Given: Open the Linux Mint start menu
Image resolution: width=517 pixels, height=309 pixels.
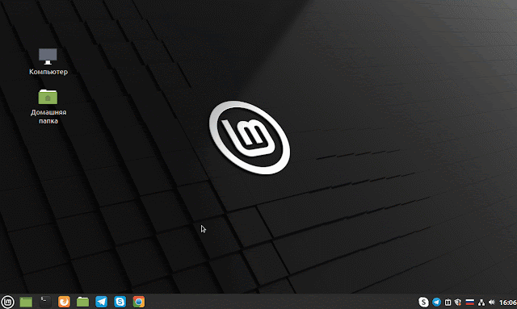Looking at the screenshot, I should (x=7, y=302).
